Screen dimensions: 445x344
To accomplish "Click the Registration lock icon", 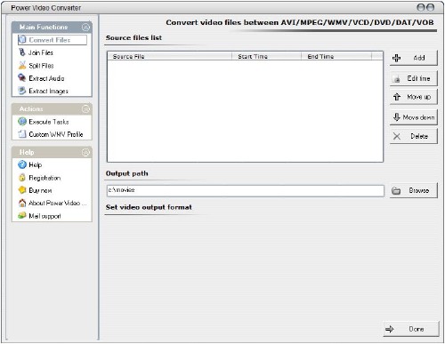I will 22,178.
